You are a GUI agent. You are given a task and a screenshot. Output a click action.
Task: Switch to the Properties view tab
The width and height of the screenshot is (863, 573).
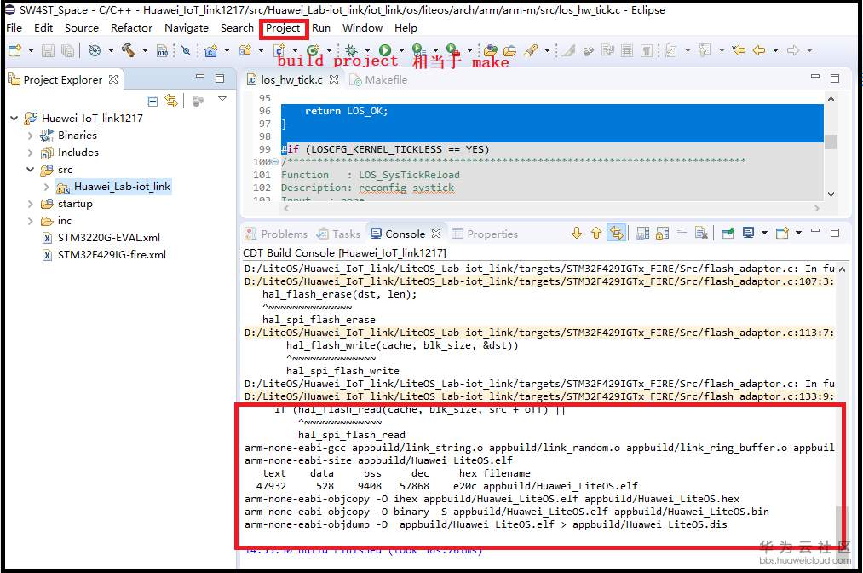point(485,234)
